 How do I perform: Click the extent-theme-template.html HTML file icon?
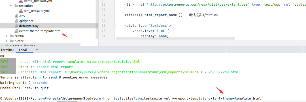[16, 31]
